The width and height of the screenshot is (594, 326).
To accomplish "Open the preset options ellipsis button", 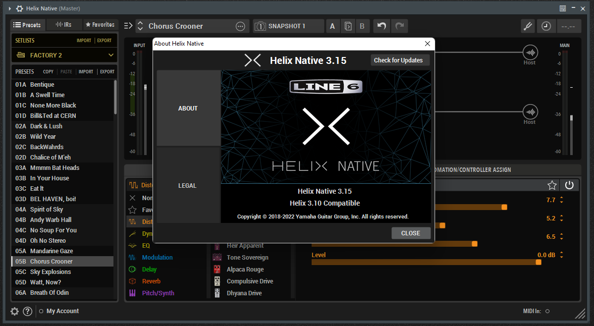I will coord(240,26).
